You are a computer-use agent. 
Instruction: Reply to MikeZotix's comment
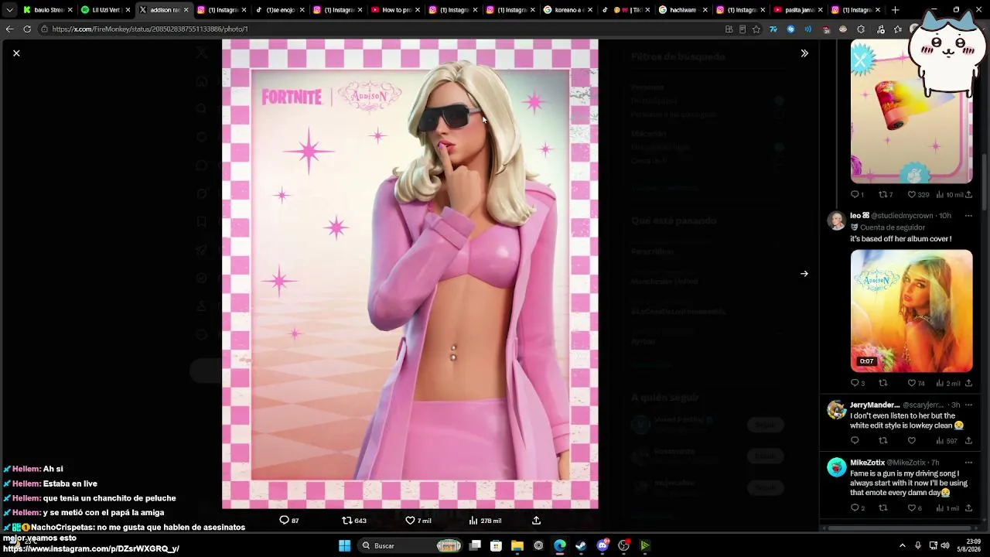click(858, 508)
